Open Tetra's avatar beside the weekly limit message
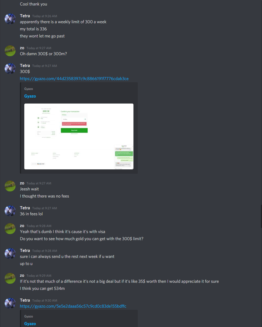262x327 pixels. click(x=10, y=19)
